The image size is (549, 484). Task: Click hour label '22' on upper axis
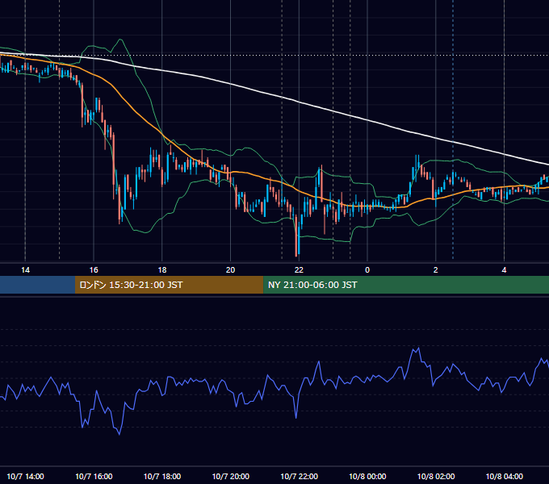tap(299, 270)
